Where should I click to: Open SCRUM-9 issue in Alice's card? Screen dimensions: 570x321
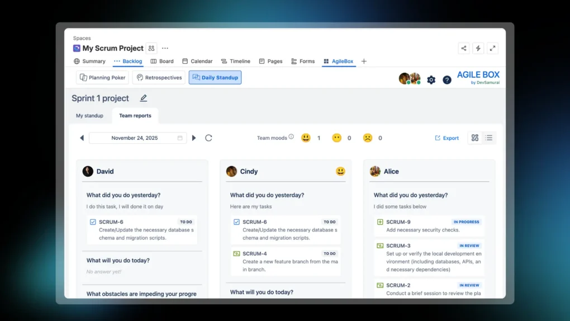tap(398, 222)
